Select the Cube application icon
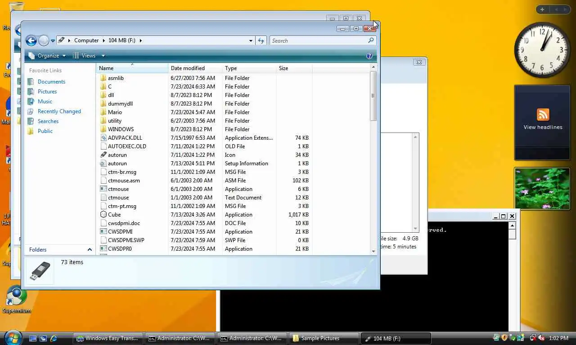The width and height of the screenshot is (576, 345). click(103, 214)
